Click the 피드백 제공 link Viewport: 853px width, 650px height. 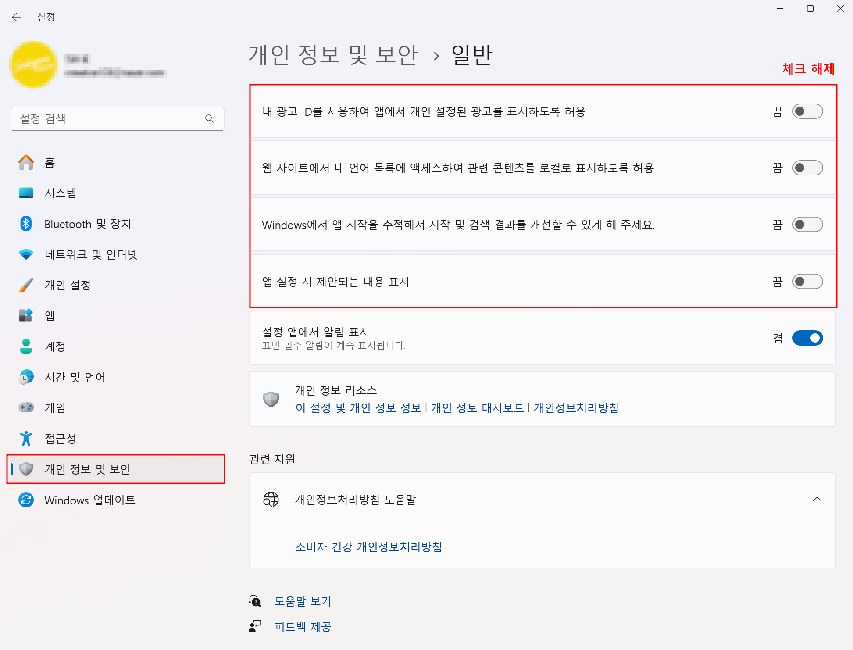click(x=303, y=626)
